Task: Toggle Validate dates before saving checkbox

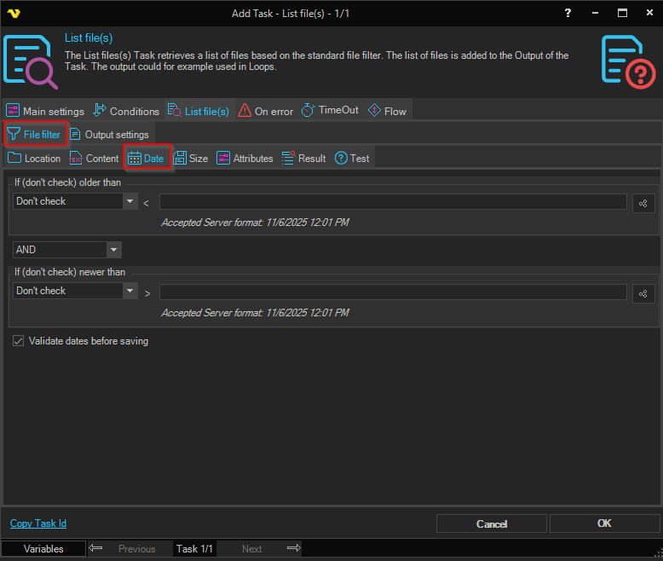Action: coord(18,341)
